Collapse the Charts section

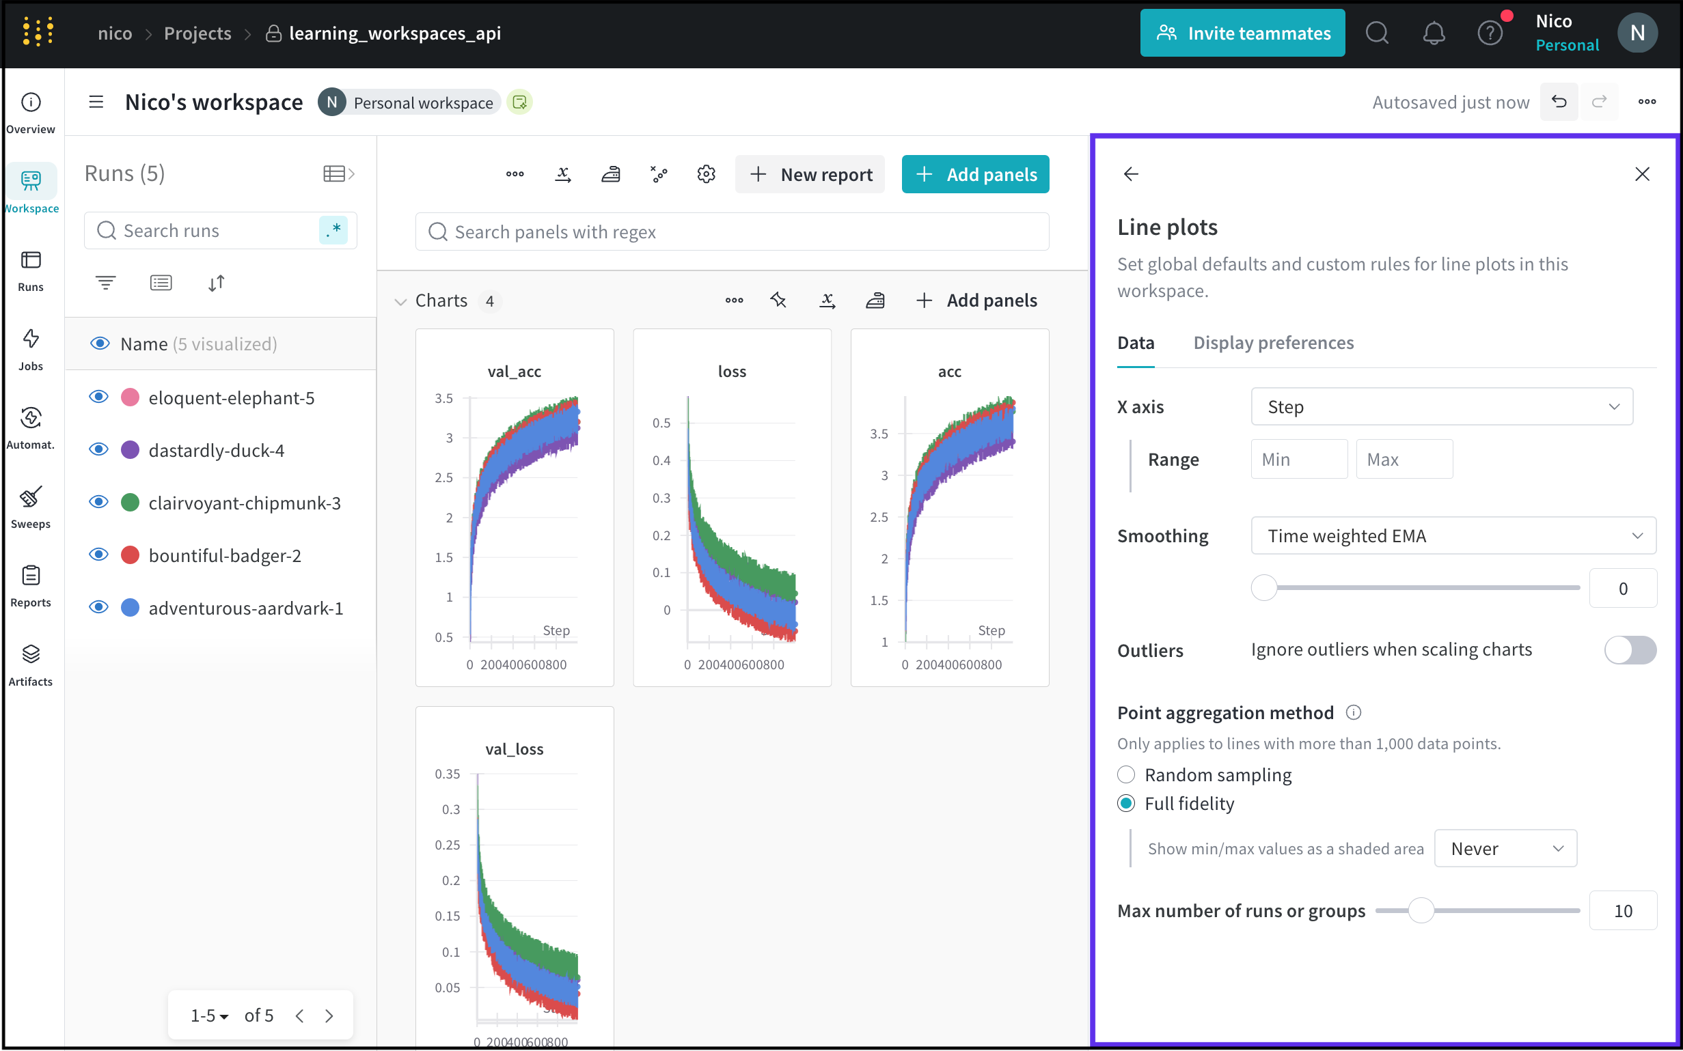[400, 301]
